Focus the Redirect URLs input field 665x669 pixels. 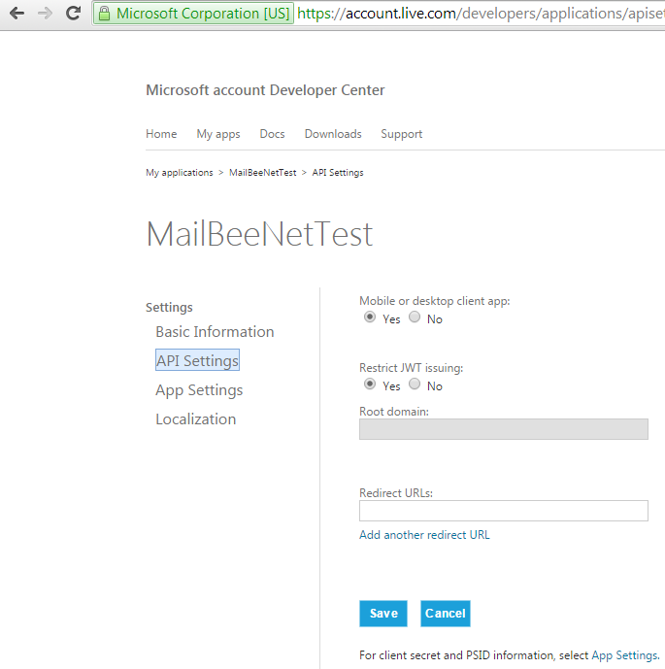point(504,511)
